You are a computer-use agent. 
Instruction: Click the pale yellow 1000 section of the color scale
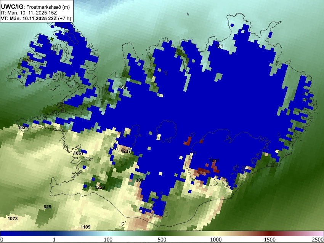click(216, 233)
